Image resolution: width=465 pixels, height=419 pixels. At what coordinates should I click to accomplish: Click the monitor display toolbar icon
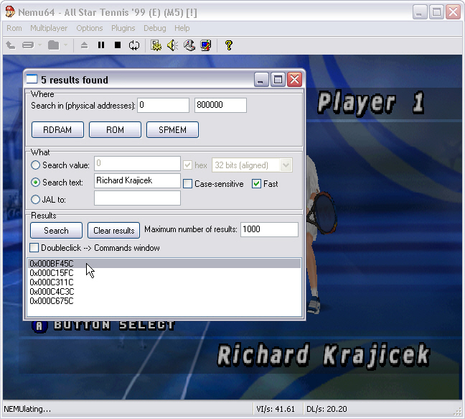point(206,45)
